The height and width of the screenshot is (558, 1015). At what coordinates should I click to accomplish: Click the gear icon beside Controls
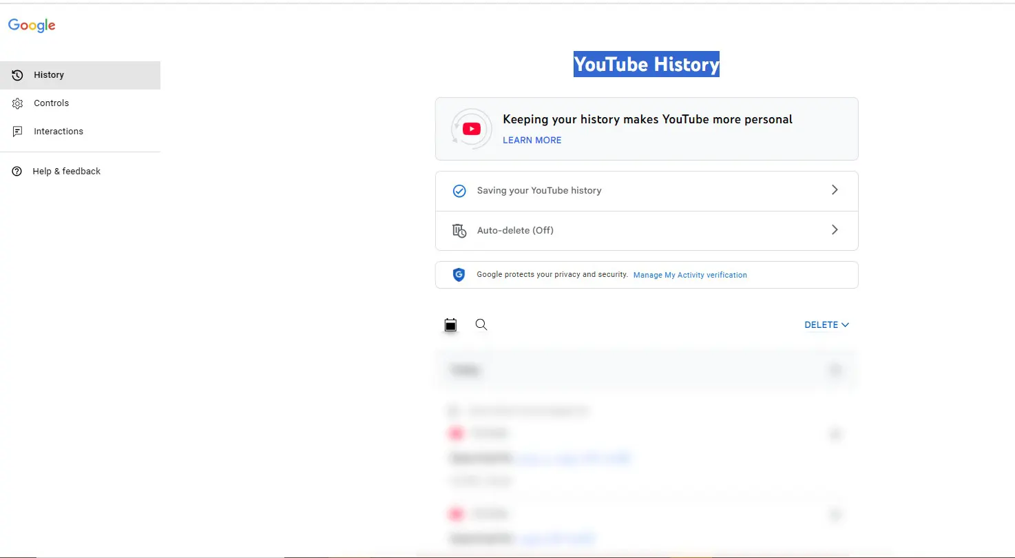point(18,103)
